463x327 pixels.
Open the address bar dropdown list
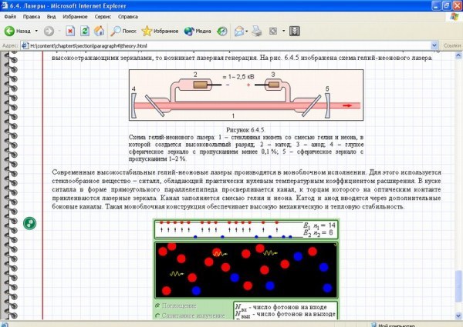434,45
